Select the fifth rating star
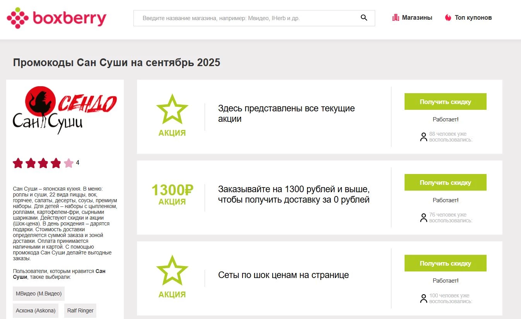 [69, 163]
